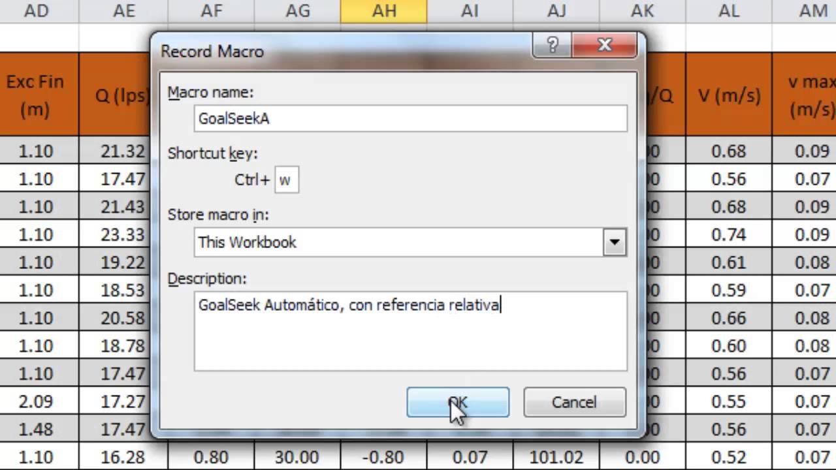Click the Ctrl+ shortcut key box
The image size is (836, 470).
(x=287, y=180)
